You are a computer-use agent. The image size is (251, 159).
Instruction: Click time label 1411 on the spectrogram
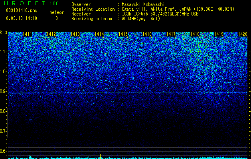27,34
